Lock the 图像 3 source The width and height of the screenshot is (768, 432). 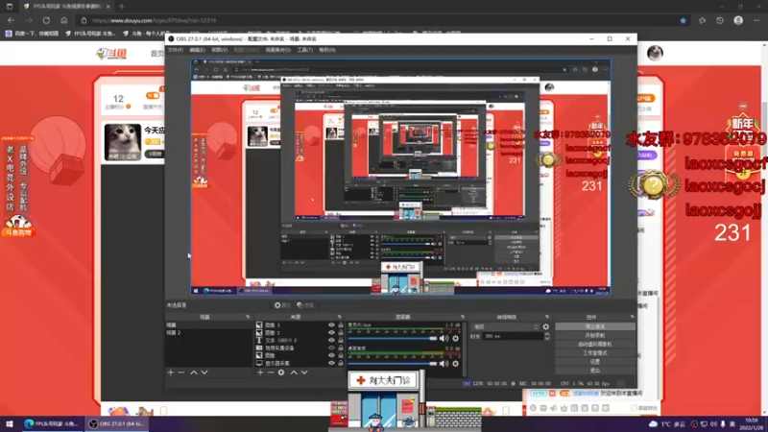click(x=341, y=325)
